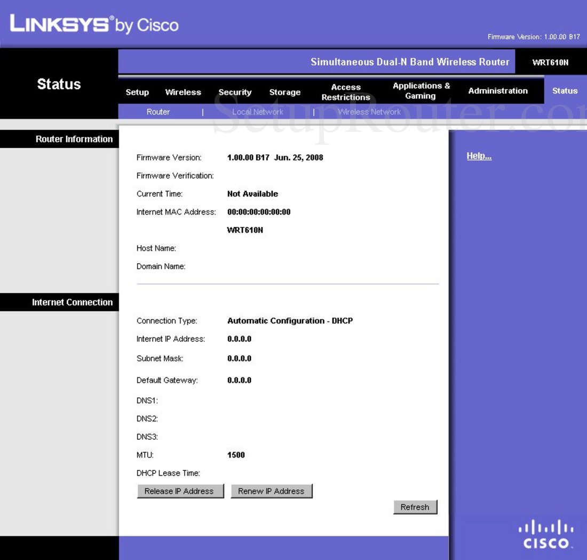Select the Default Gateway value 0.0.0.0
This screenshot has width=587, height=560.
click(x=239, y=380)
